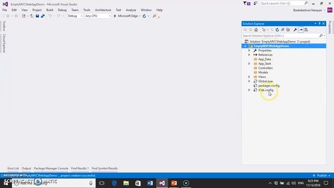Viewport: 334px width, 188px height.
Task: Click the Collapse All icon in Solution Explorer
Action: (x=283, y=30)
